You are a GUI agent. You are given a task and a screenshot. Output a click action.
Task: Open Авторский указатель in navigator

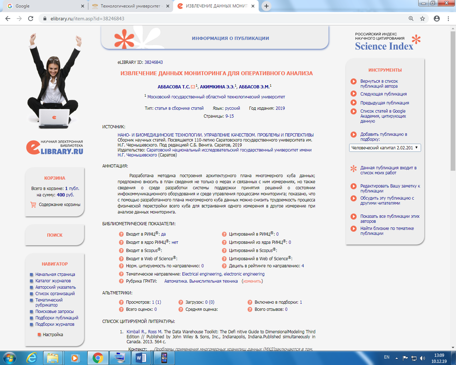pos(56,287)
